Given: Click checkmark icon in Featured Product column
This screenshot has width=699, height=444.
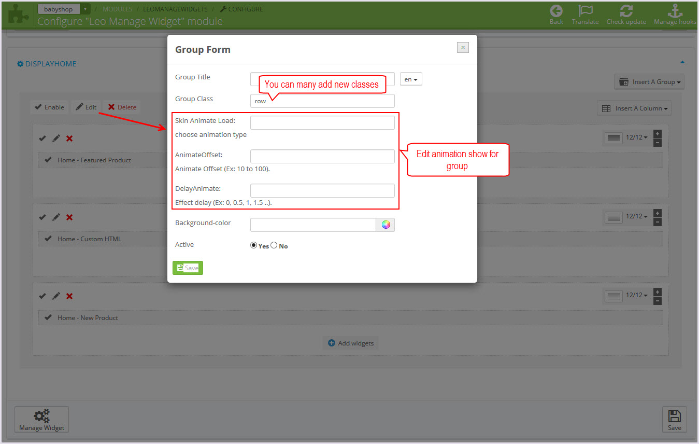Looking at the screenshot, I should [x=42, y=138].
